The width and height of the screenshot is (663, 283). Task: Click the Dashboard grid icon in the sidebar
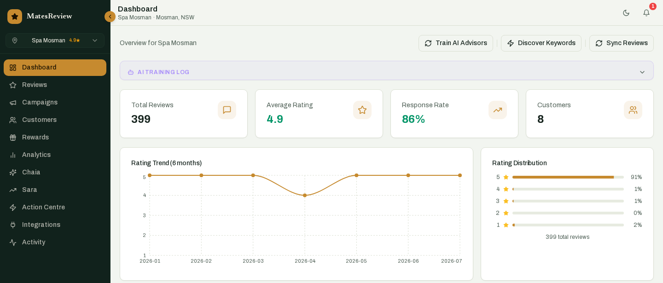13,68
